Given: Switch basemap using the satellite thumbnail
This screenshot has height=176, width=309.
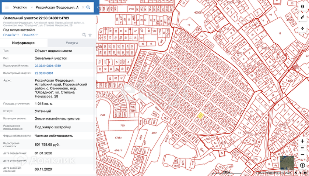Looking at the screenshot, I should pyautogui.click(x=287, y=163).
